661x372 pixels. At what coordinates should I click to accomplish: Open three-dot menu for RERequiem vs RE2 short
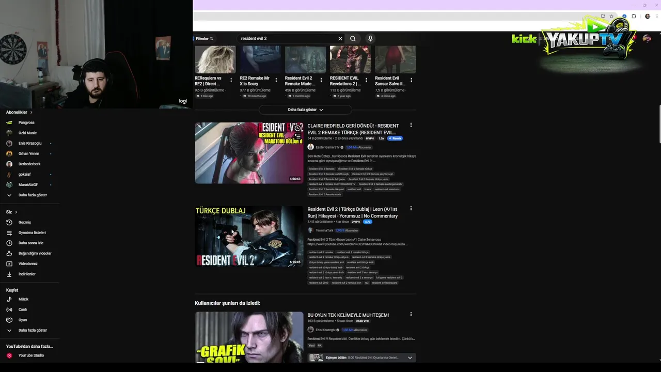tap(231, 80)
